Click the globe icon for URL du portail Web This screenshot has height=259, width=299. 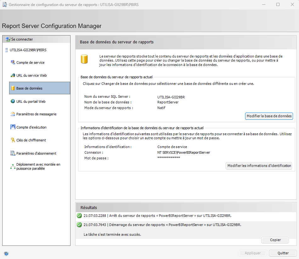tap(13, 101)
